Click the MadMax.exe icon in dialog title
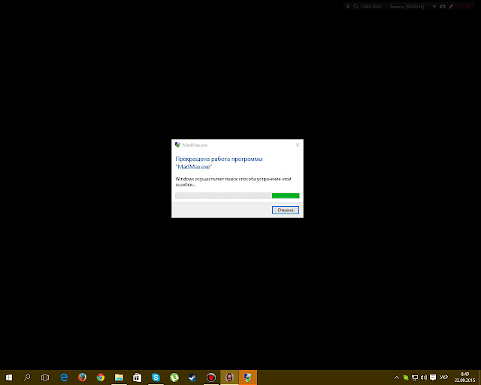 click(177, 144)
